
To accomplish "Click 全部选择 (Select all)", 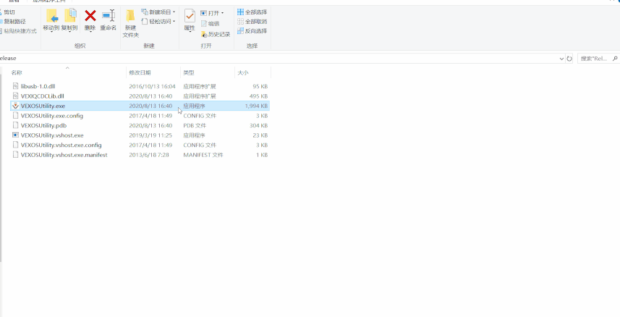I will (x=252, y=12).
